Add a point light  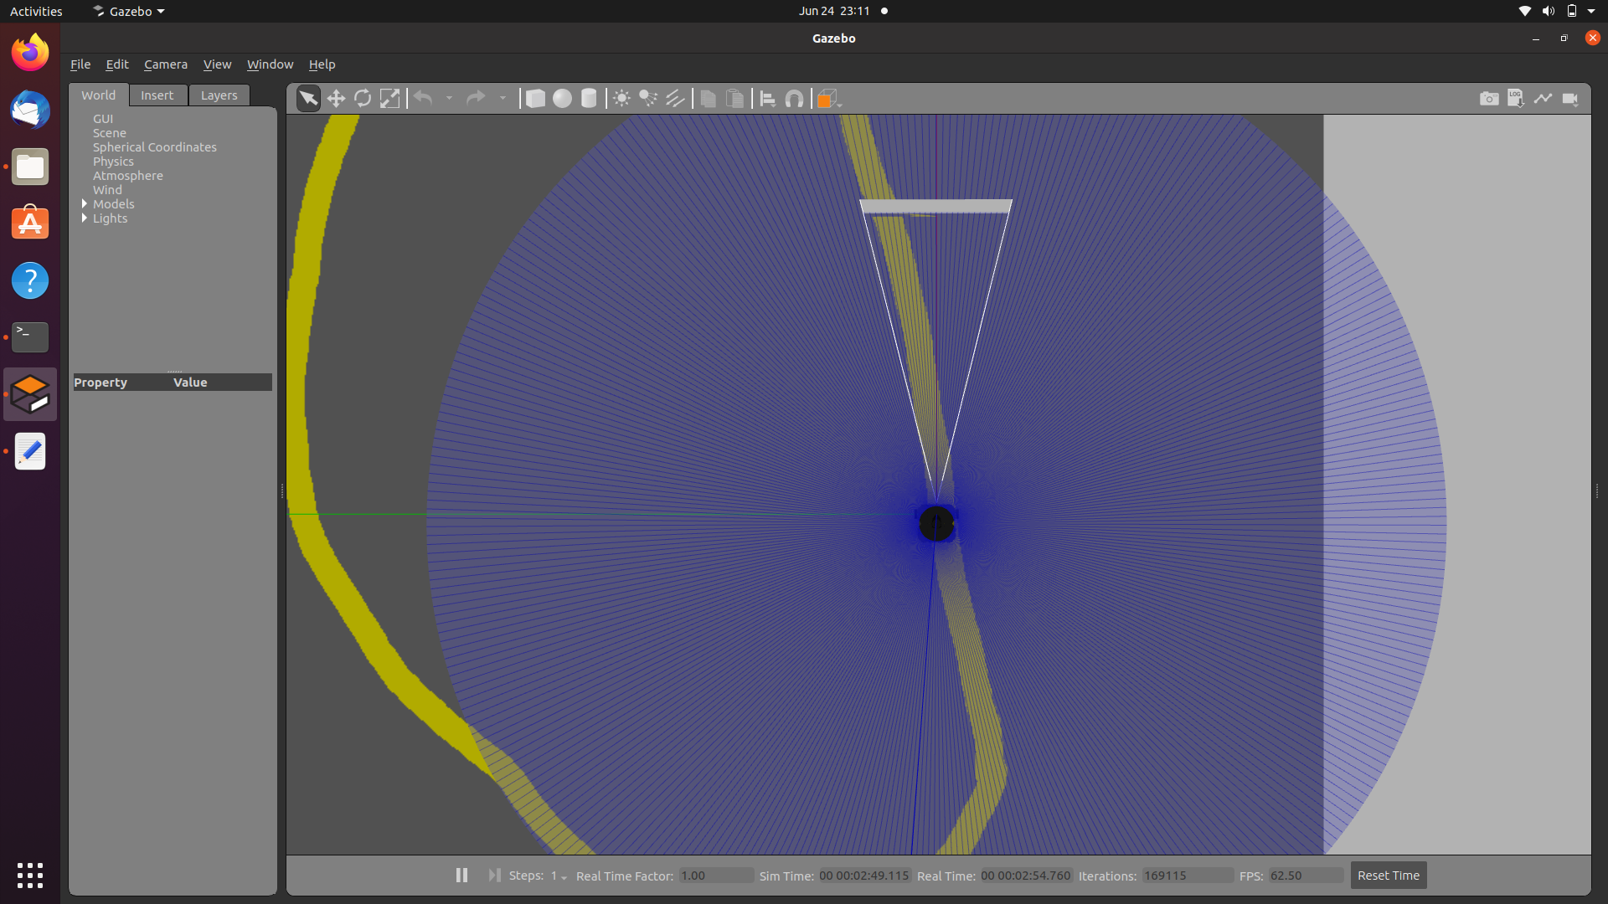click(x=621, y=99)
